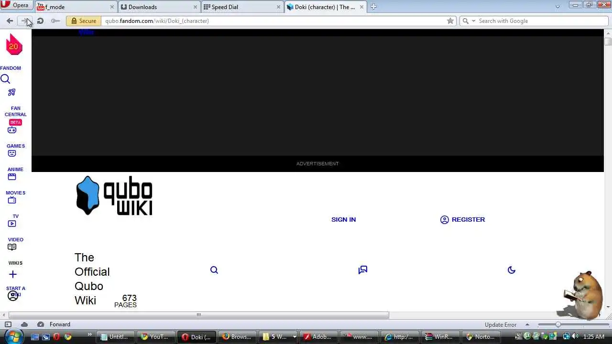Viewport: 612px width, 344px height.
Task: Open the Anime category icon
Action: [12, 153]
